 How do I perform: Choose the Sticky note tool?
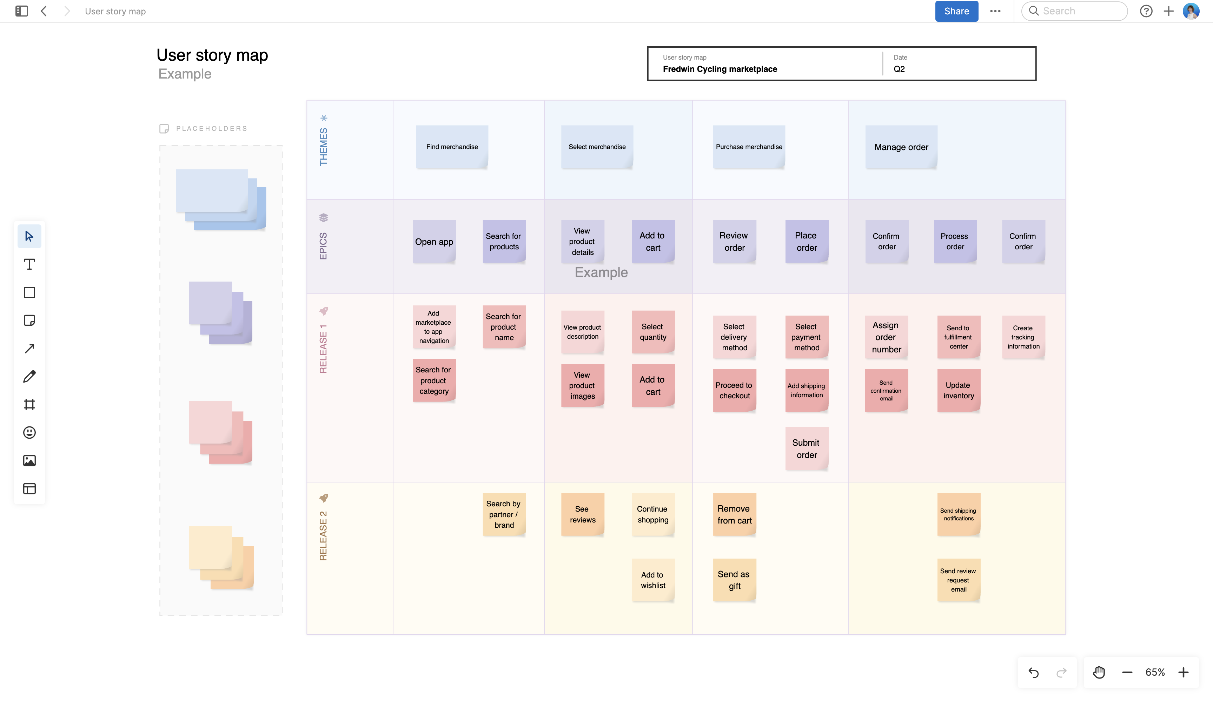(29, 320)
